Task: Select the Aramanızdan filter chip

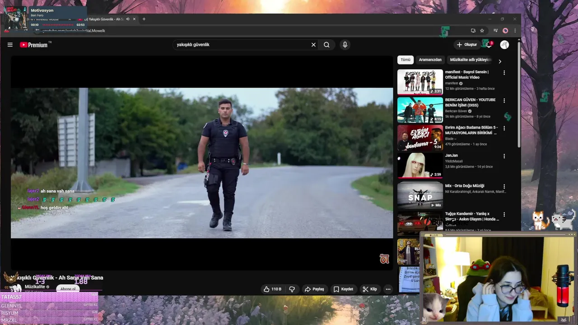Action: 430,60
